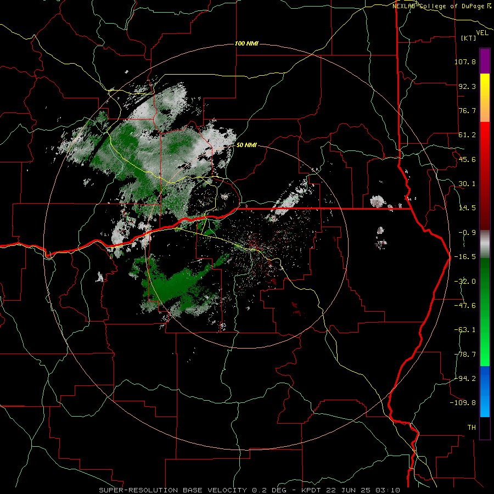Click the [KT] units label

[x=469, y=38]
